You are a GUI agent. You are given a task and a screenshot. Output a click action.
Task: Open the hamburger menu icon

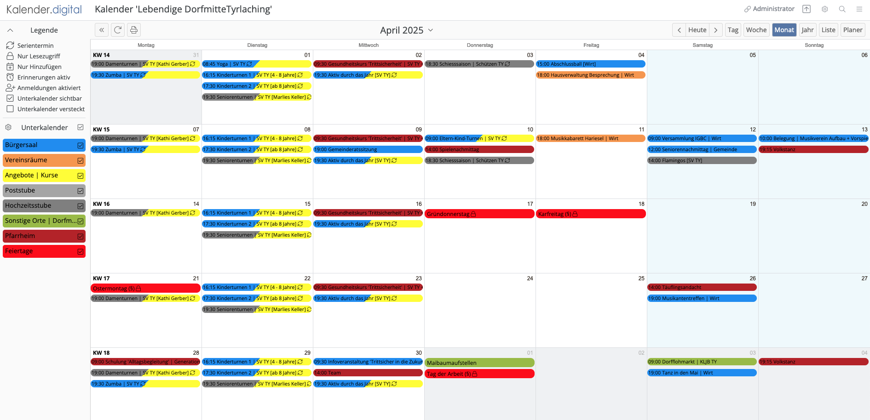[x=859, y=9]
